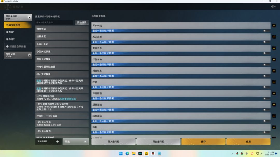This screenshot has width=280, height=157.
Task: Open File Explorer from taskbar
Action: (x=134, y=153)
